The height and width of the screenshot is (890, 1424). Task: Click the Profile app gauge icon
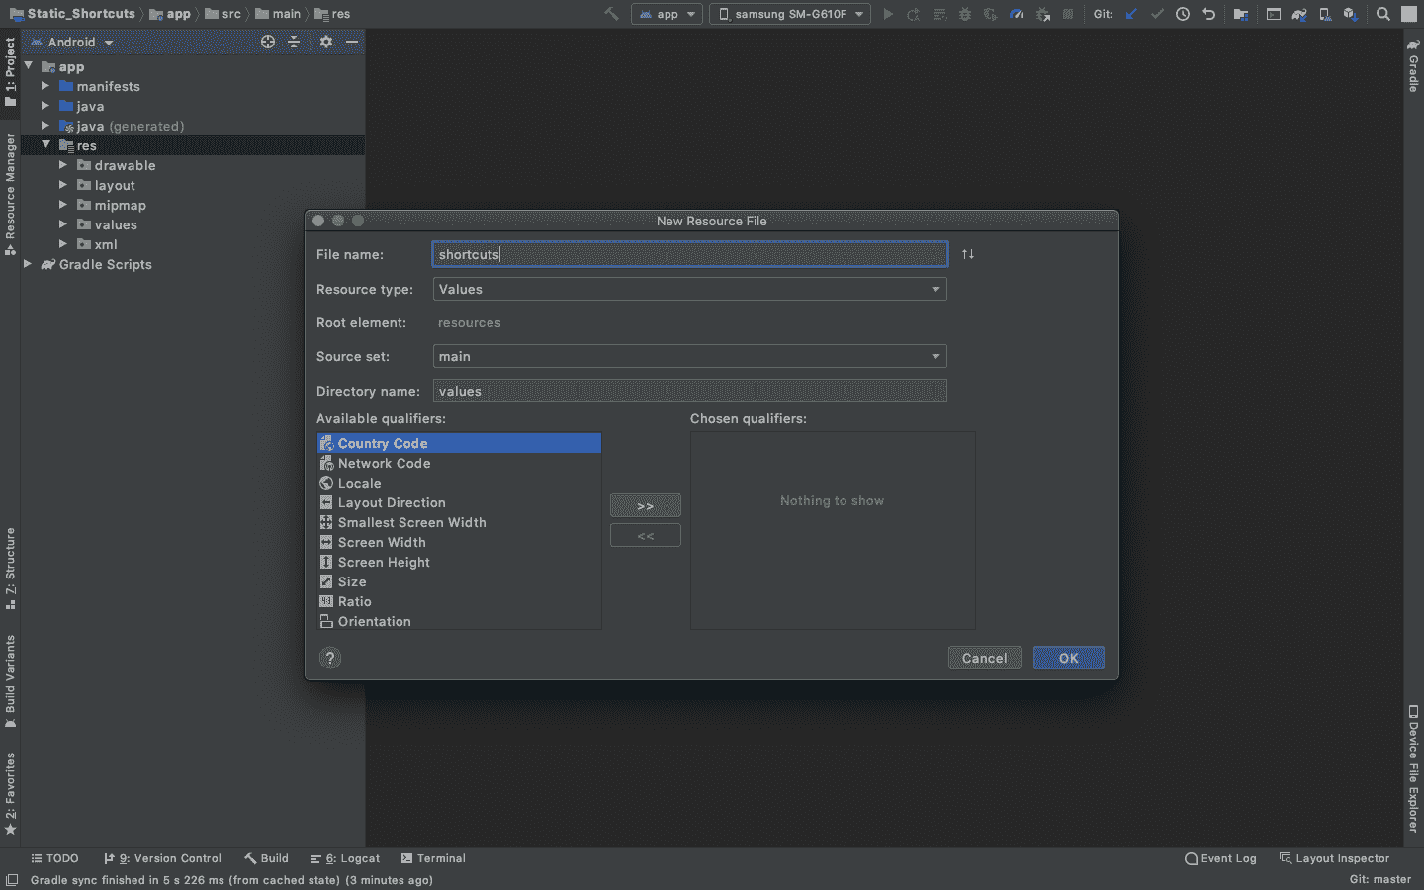click(x=1017, y=14)
